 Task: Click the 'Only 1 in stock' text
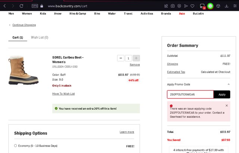point(62,86)
